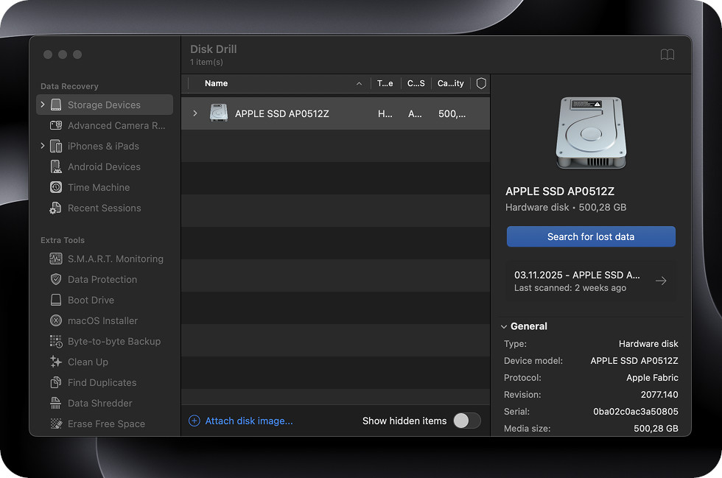Click the Attach disk image link
The height and width of the screenshot is (478, 722).
(248, 421)
